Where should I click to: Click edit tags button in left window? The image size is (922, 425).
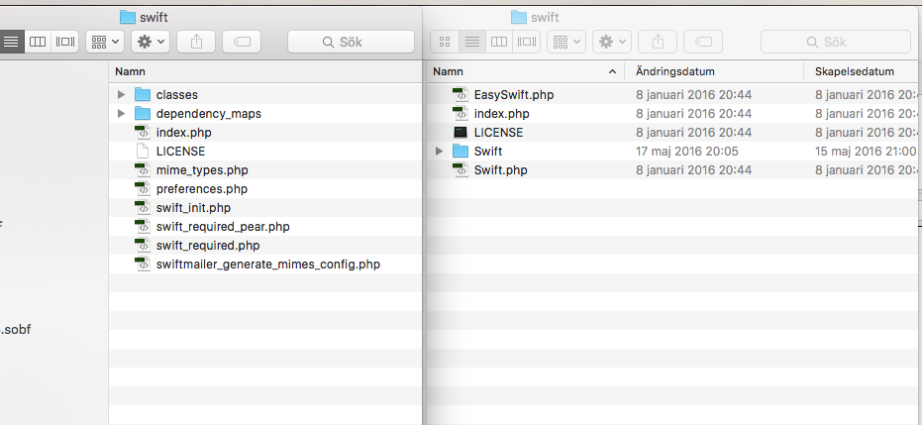coord(242,42)
